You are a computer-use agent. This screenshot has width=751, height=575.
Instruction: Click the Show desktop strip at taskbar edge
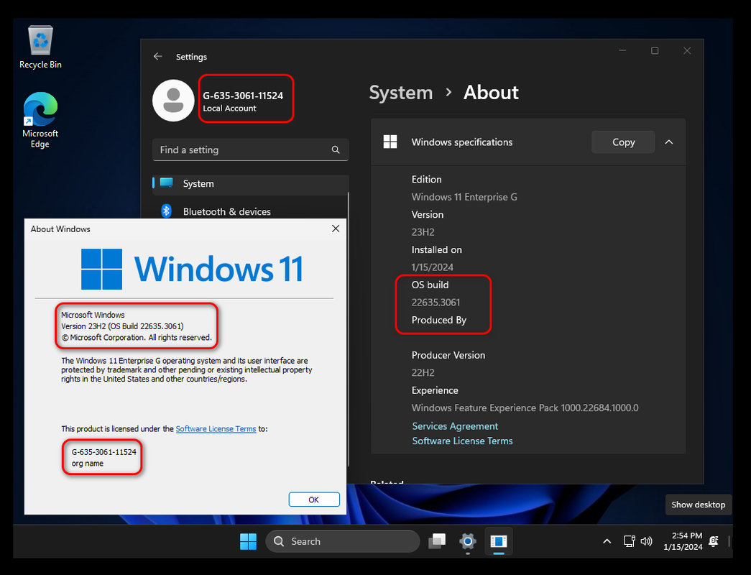[x=729, y=541]
